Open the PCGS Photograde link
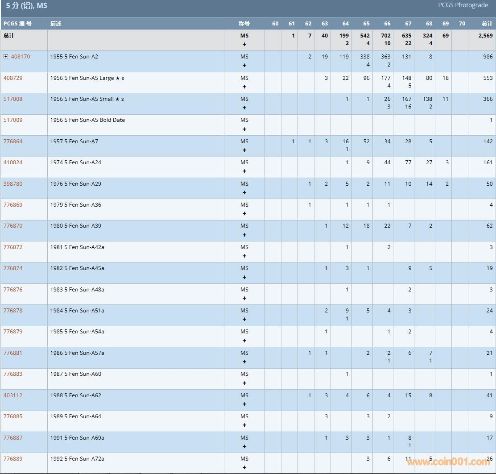496x474 pixels. [x=463, y=5]
